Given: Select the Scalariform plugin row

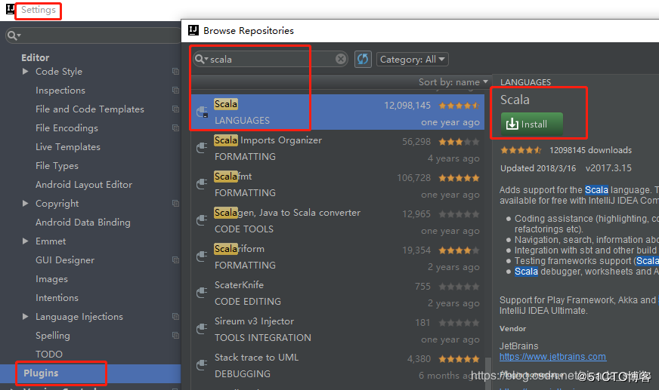Looking at the screenshot, I should pyautogui.click(x=338, y=257).
